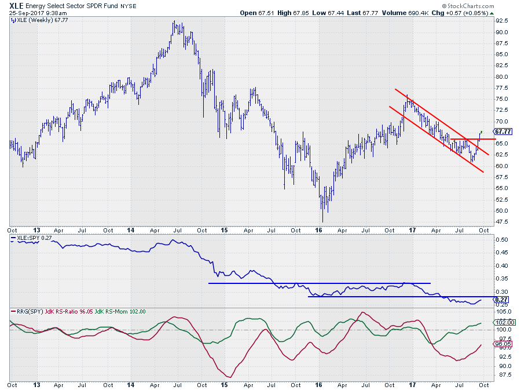
Task: Open the StockCharts.com copyright link
Action: click(x=468, y=6)
